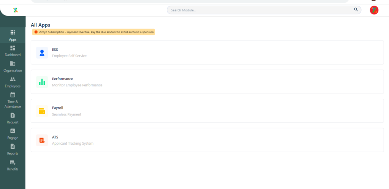Open the Benefits store icon
This screenshot has width=389, height=189.
13,162
